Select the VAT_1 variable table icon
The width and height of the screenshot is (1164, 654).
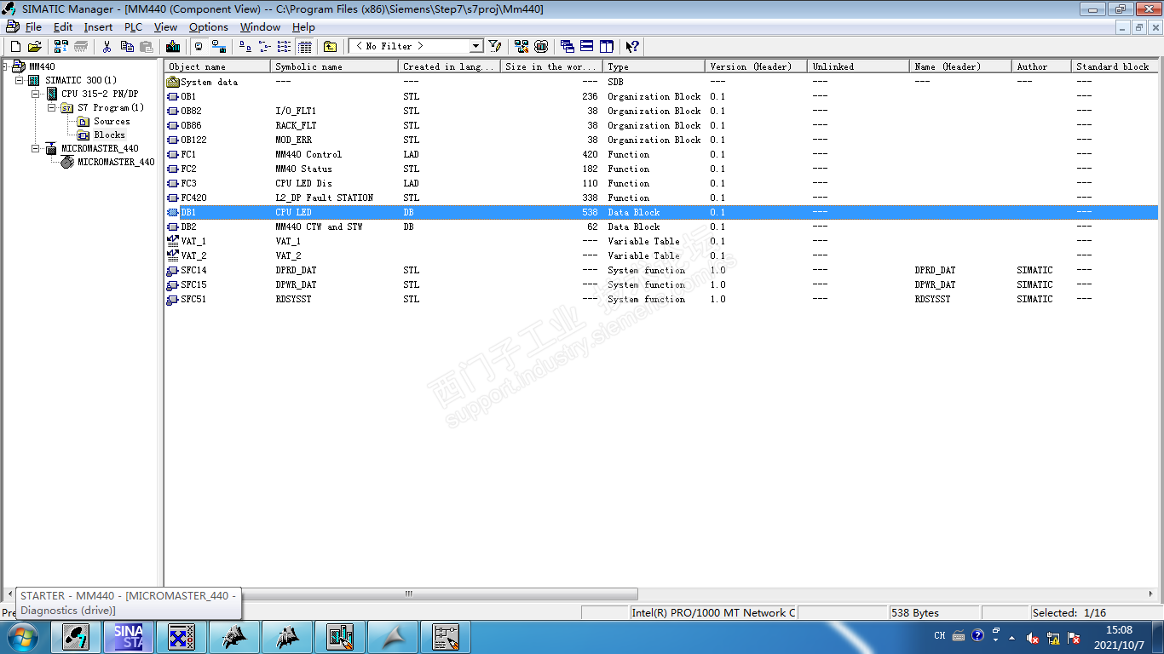coord(173,241)
